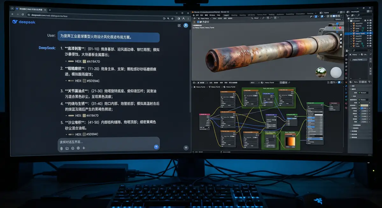The width and height of the screenshot is (382, 208).
Task: Click the plus icon in chat input toolbar
Action: (x=84, y=148)
